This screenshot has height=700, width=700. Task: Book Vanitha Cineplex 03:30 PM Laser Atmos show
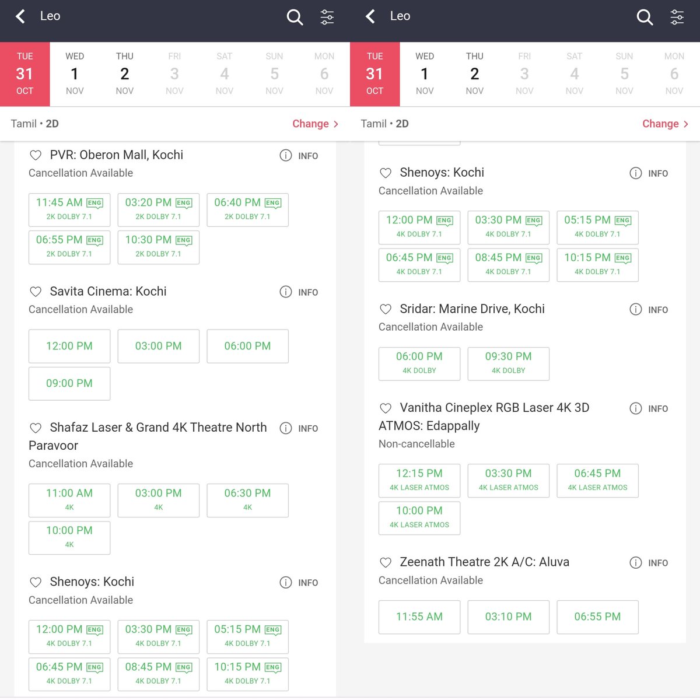pyautogui.click(x=509, y=481)
